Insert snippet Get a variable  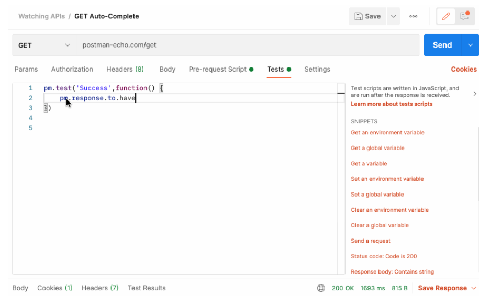click(x=369, y=164)
